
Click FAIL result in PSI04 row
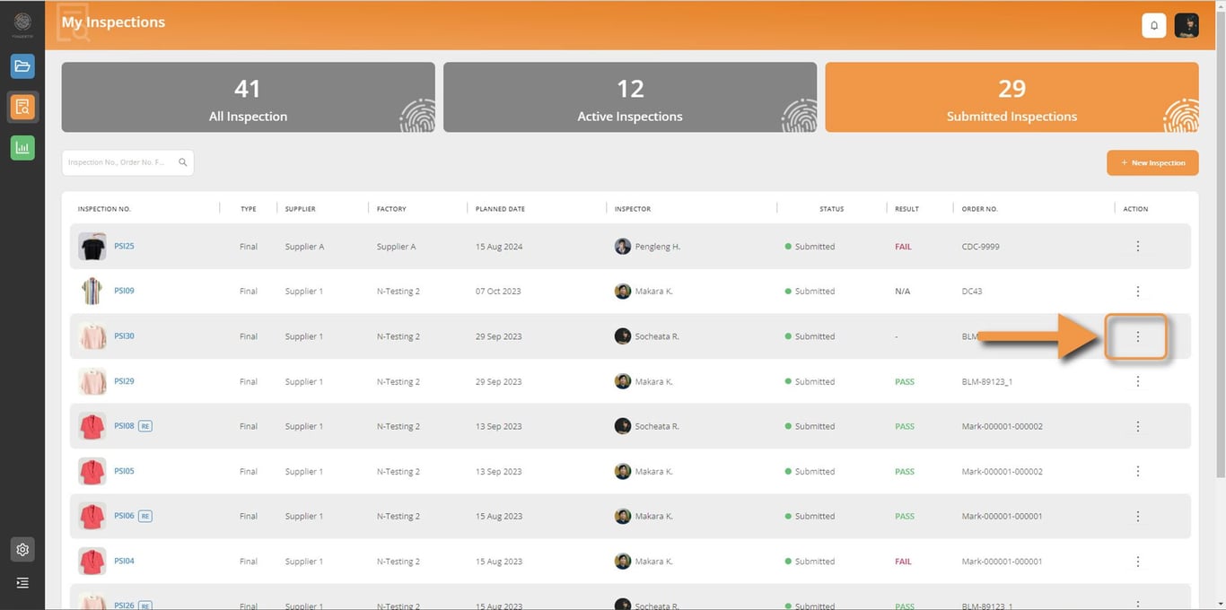(903, 562)
